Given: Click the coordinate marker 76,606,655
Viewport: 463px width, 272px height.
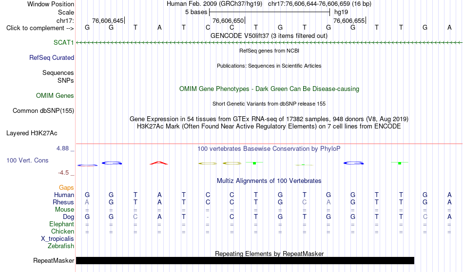Looking at the screenshot, I should [349, 20].
